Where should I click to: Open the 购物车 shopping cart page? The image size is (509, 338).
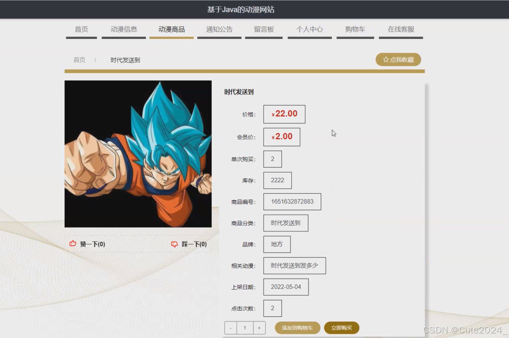tap(355, 29)
